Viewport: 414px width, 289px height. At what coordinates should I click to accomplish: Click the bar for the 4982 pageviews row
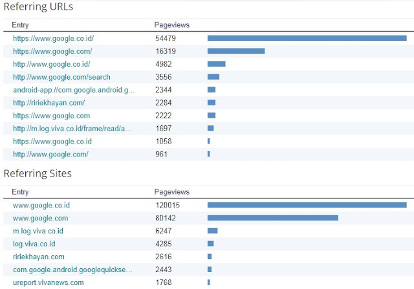click(217, 64)
